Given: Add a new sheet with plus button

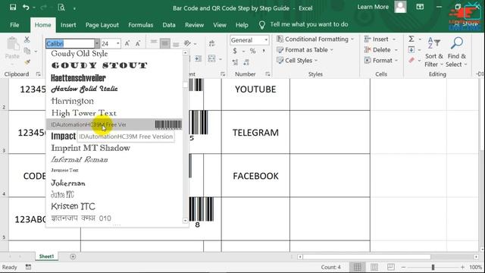Looking at the screenshot, I should click(73, 256).
